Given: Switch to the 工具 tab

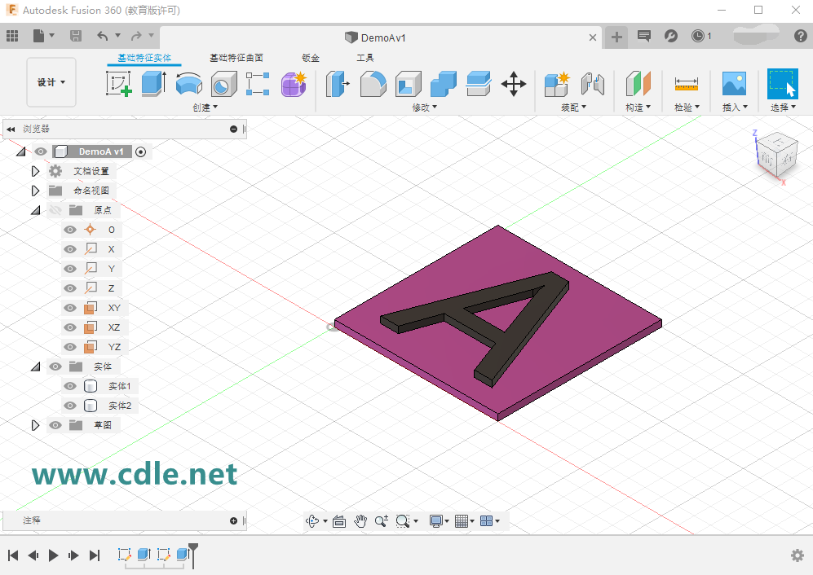Looking at the screenshot, I should pos(365,58).
